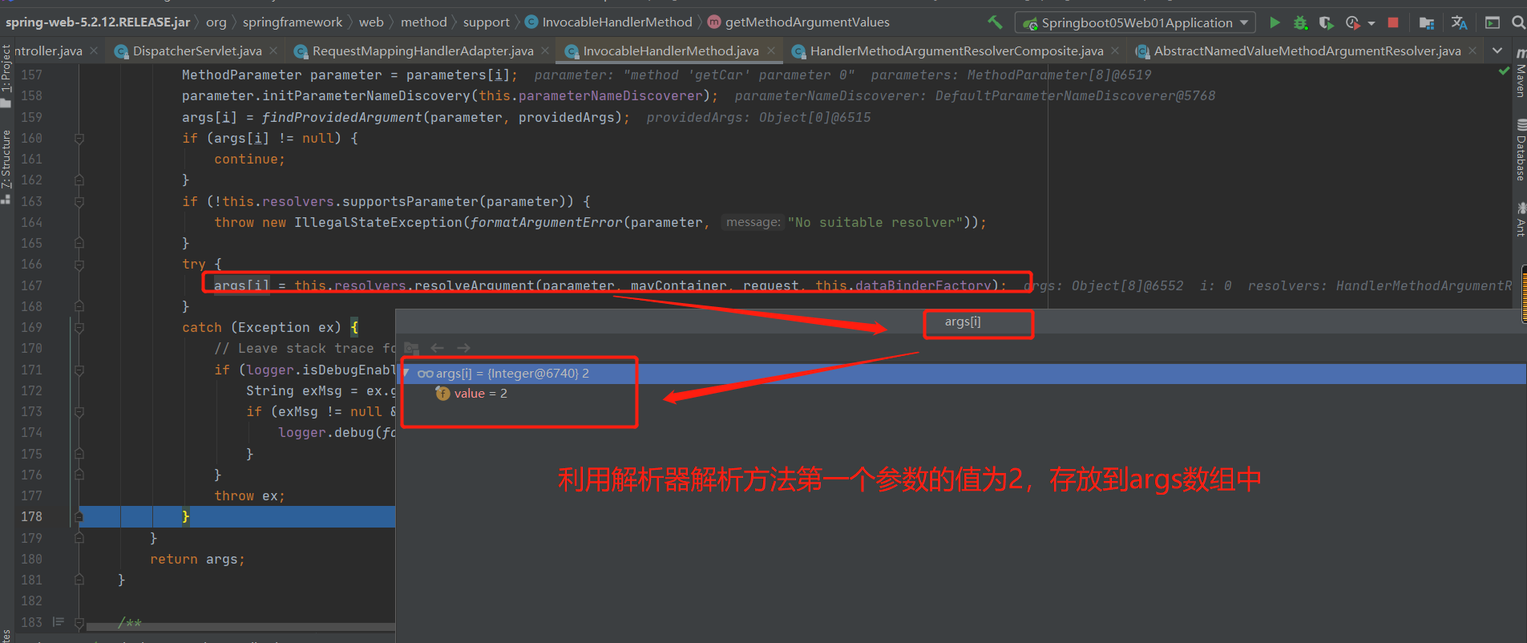Click popup toolbar icon left of back arrow
The image size is (1527, 643).
tap(411, 348)
